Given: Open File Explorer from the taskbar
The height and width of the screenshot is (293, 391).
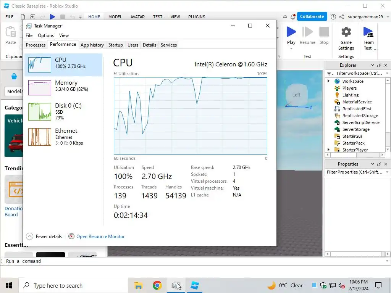Looking at the screenshot, I should [x=138, y=285].
